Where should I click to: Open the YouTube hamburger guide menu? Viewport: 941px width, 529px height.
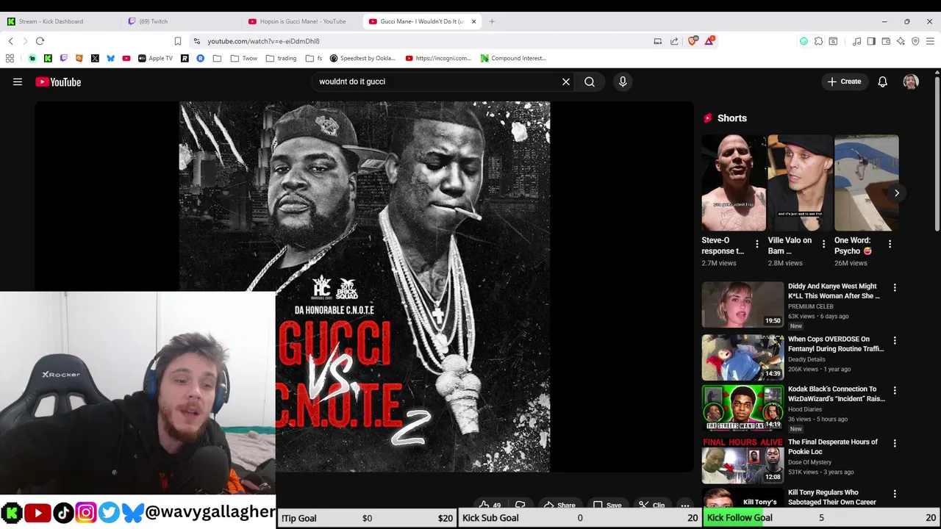click(x=18, y=82)
